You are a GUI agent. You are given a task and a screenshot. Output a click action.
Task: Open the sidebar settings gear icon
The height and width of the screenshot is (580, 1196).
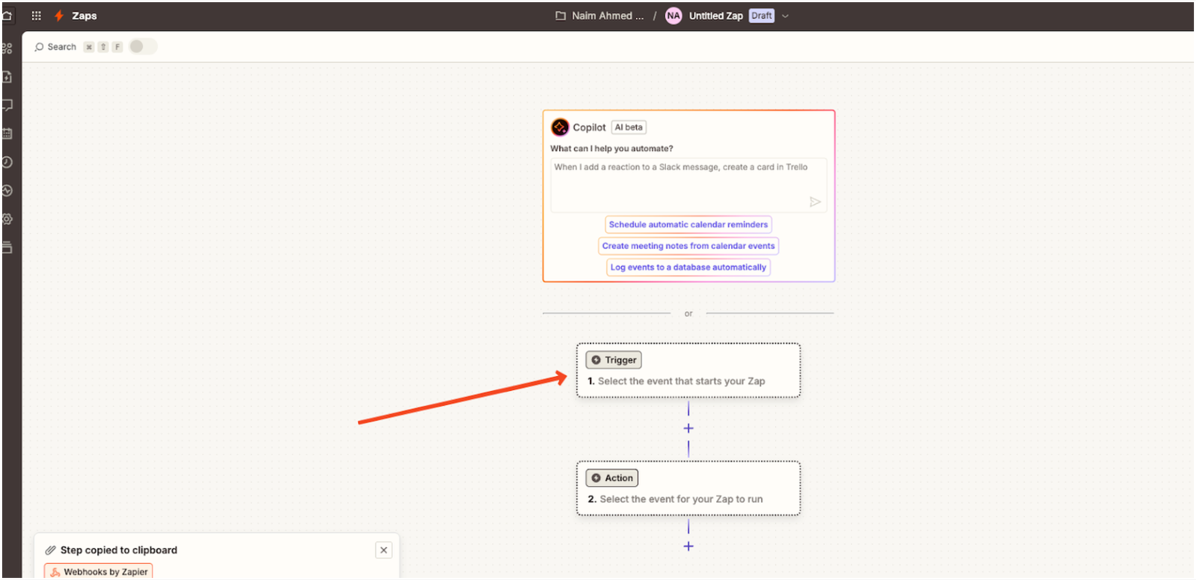tap(7, 219)
